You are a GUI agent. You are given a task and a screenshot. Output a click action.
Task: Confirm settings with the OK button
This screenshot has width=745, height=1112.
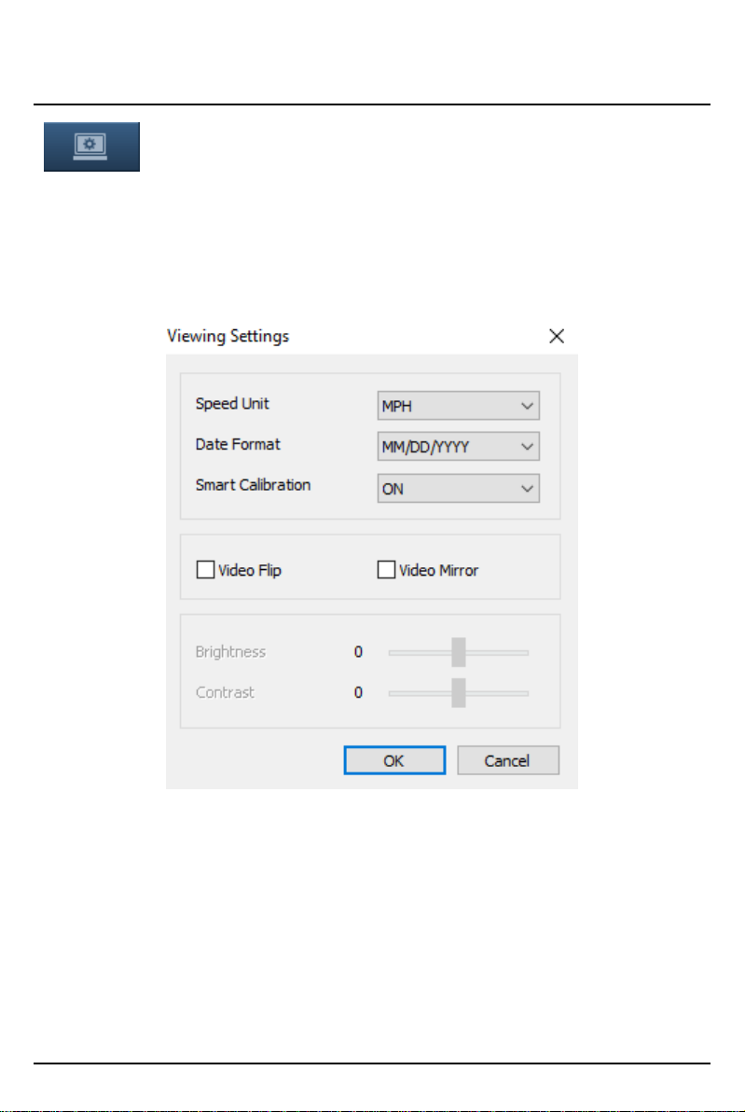tap(394, 760)
